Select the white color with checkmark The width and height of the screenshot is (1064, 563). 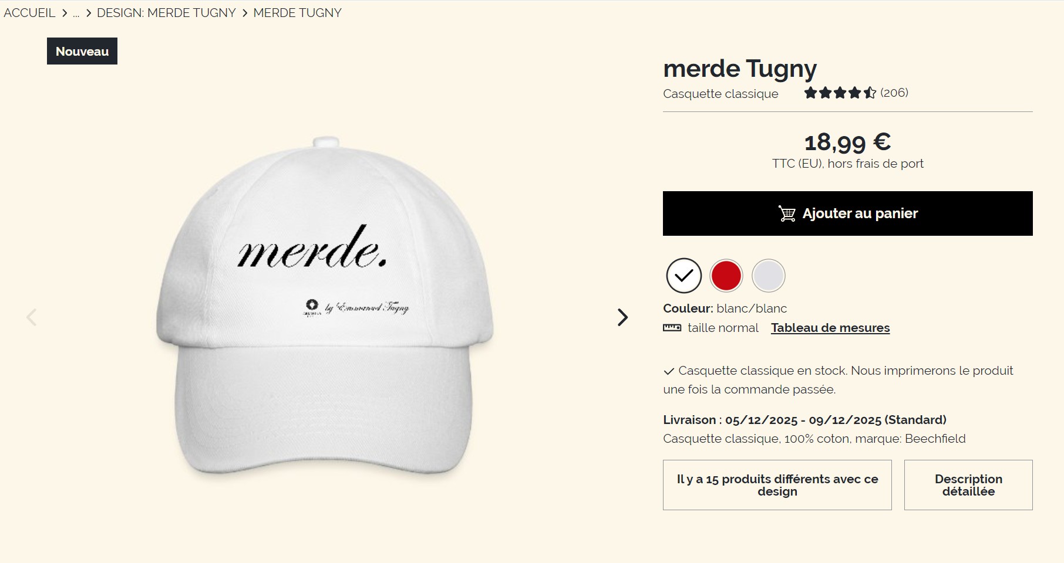[x=684, y=276]
